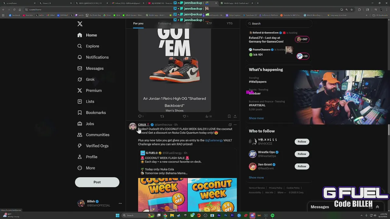390x219 pixels.
Task: Click the reply icon under the Jordan post
Action: [x=140, y=116]
